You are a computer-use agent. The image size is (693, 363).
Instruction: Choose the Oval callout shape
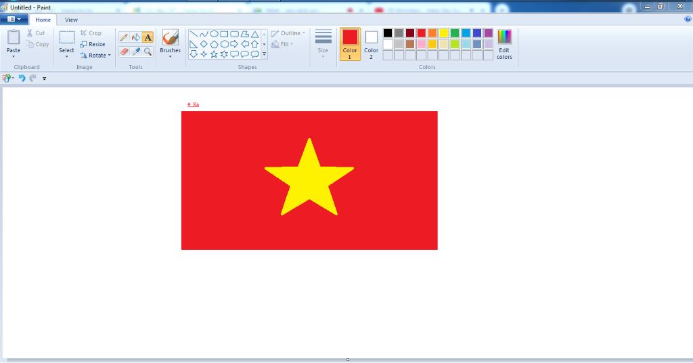tap(244, 54)
